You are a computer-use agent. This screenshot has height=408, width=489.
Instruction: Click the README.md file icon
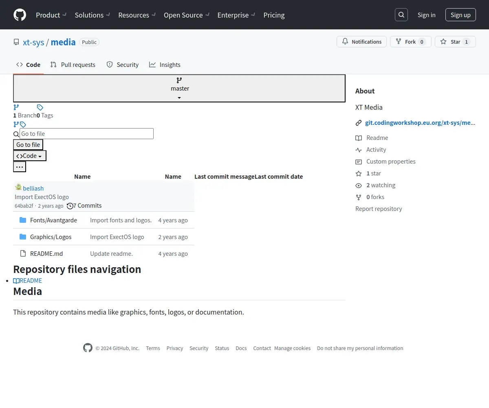coord(23,254)
